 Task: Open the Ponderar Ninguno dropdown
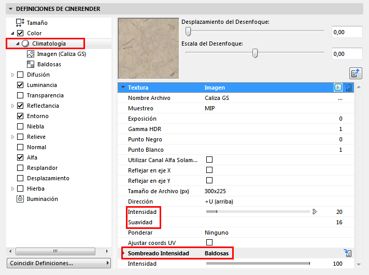217,233
